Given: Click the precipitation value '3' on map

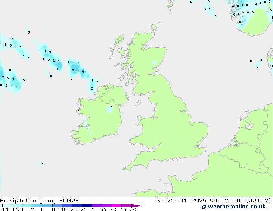Looking at the screenshot, I should [x=73, y=71].
